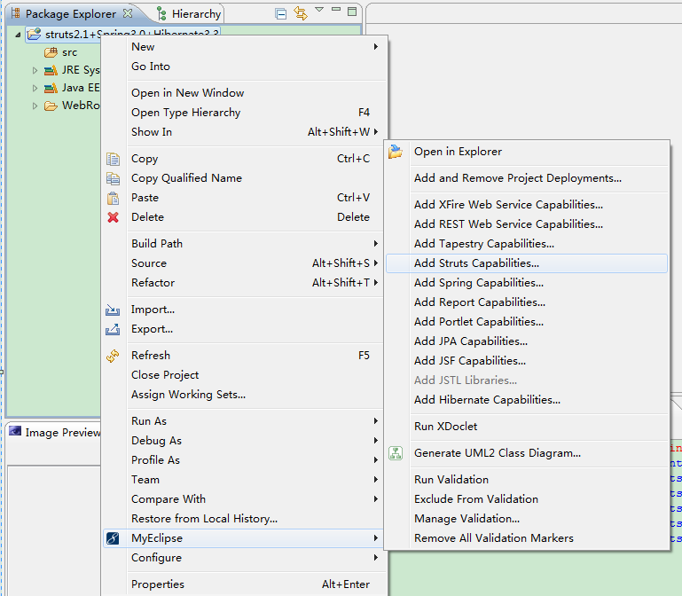Click the Generate UML2 Class Diagram icon

[396, 453]
